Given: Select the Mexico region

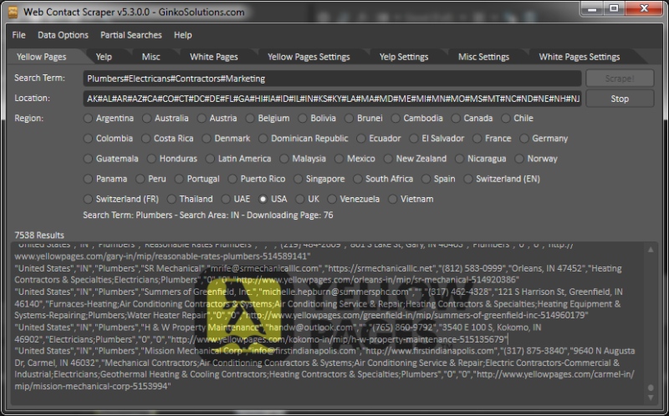Looking at the screenshot, I should 355,159.
